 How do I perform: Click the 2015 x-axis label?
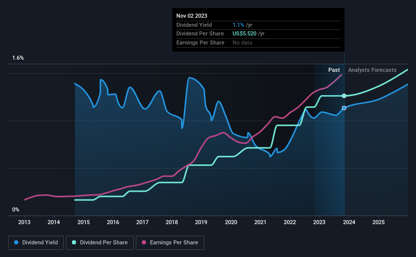click(83, 222)
